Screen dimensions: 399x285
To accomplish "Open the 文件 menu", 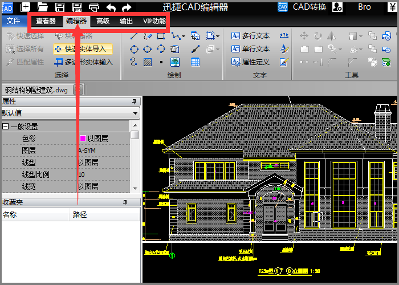I will coord(14,21).
